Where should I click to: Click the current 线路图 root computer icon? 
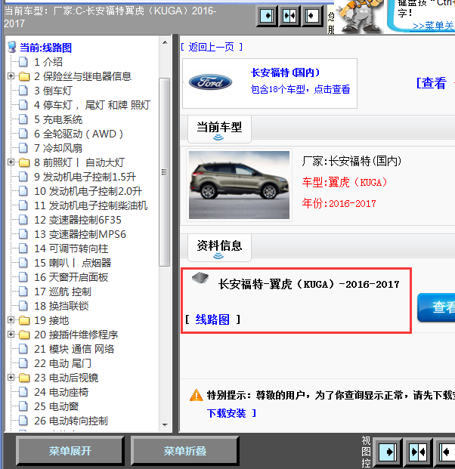point(12,48)
